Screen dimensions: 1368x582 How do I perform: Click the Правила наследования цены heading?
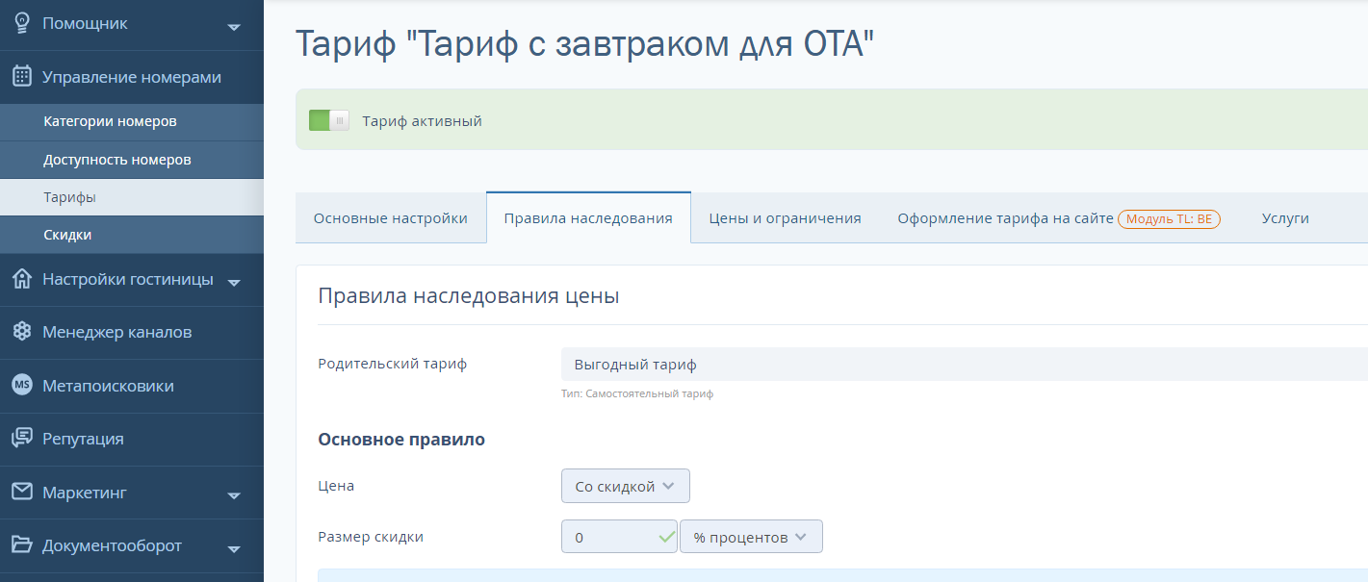[469, 296]
